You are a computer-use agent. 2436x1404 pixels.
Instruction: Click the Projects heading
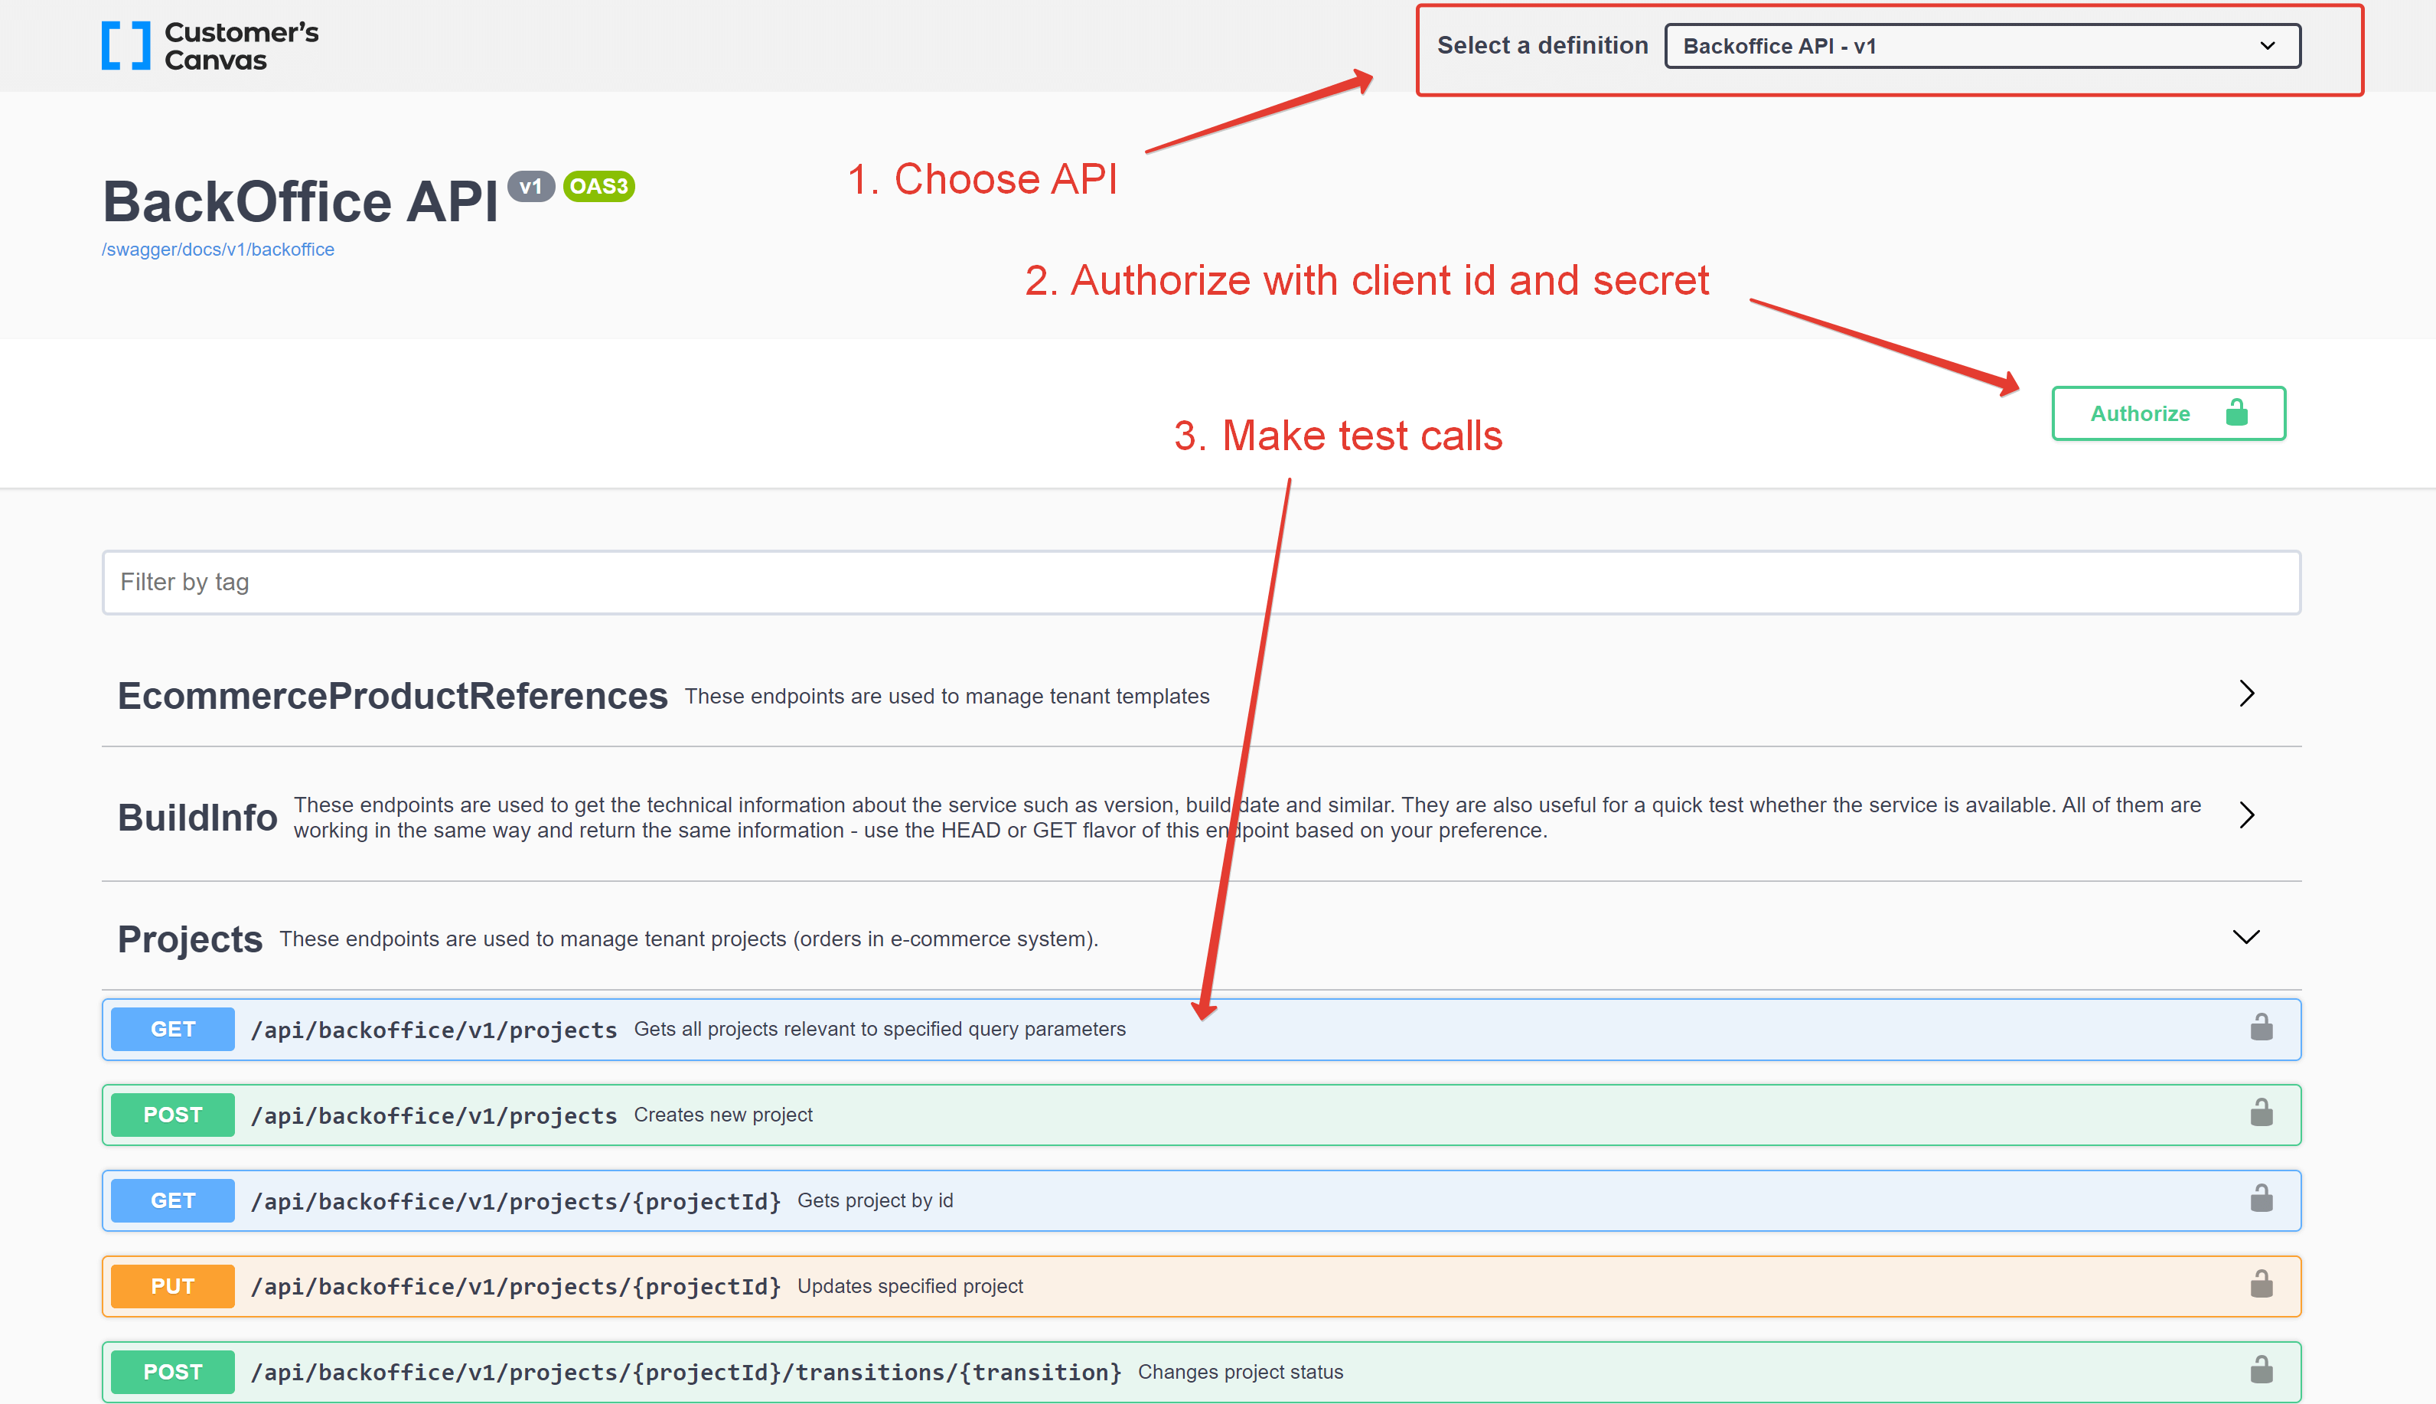point(190,939)
